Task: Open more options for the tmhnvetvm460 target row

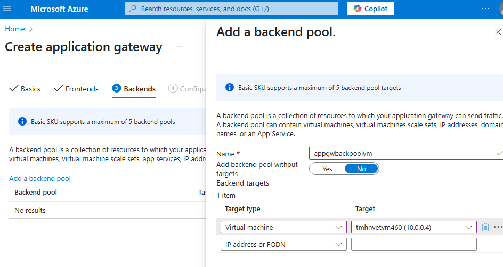Action: [498, 227]
